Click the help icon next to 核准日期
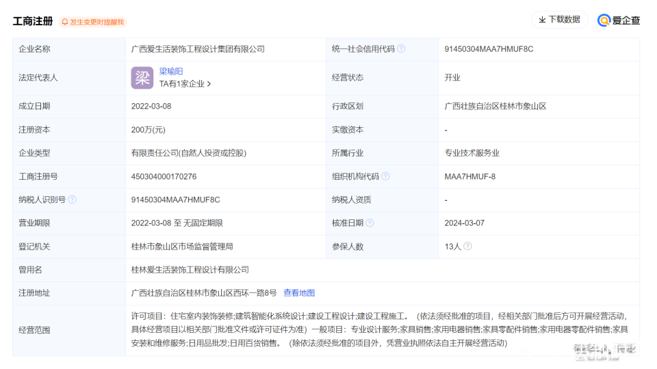657x369 pixels. pyautogui.click(x=370, y=223)
